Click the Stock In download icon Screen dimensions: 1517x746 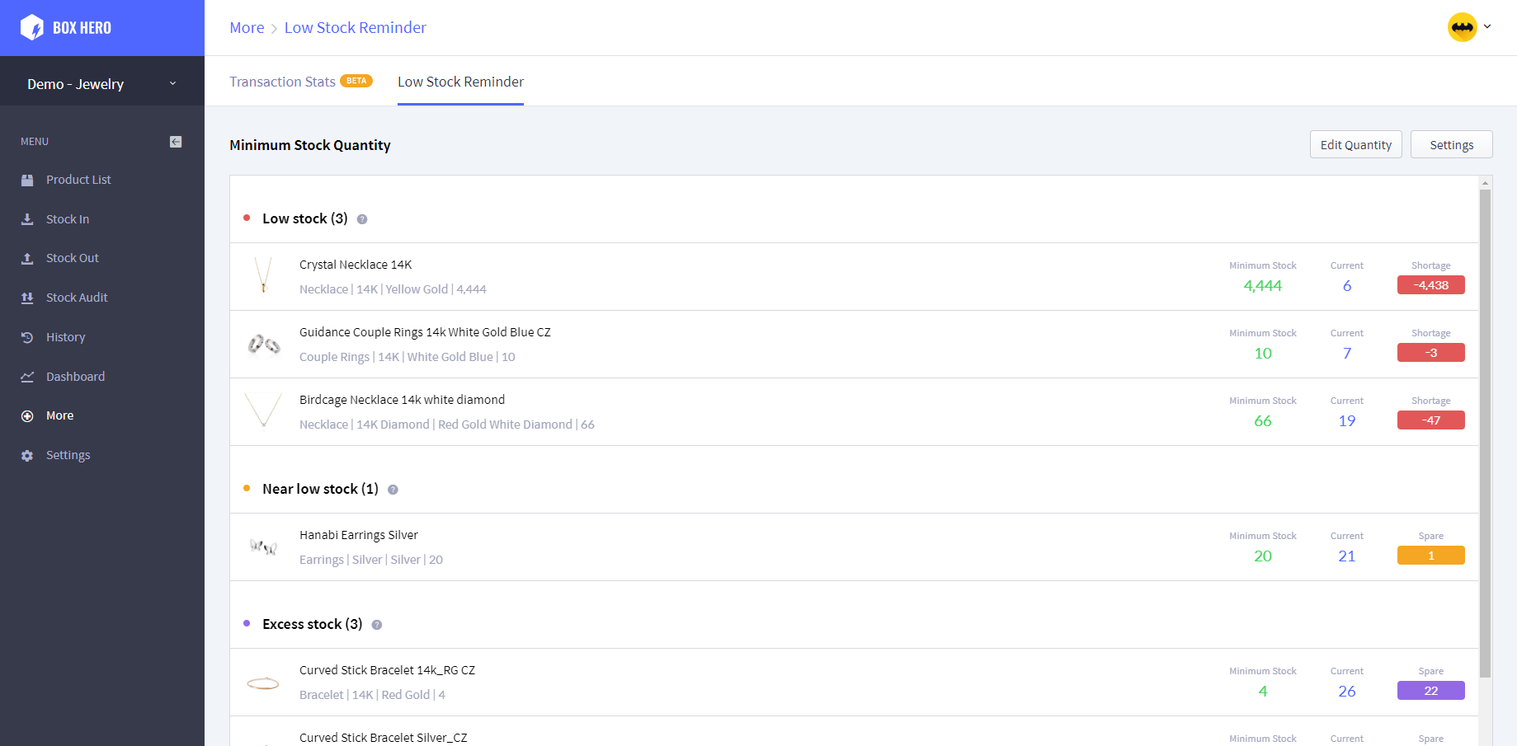click(x=27, y=219)
